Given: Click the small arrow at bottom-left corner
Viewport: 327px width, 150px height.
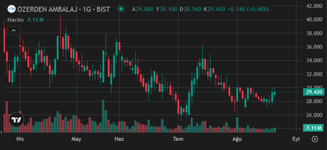Looking at the screenshot, I should (x=1, y=132).
